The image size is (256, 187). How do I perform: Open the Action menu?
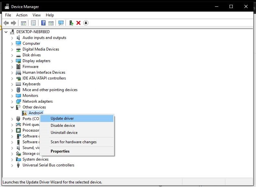(x=22, y=15)
